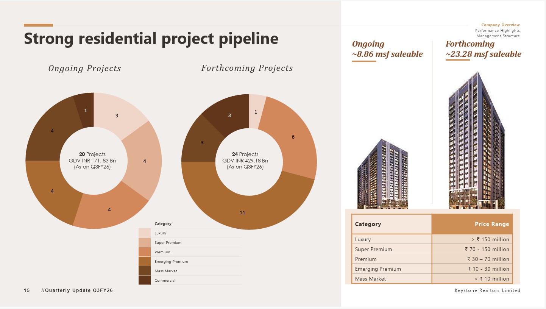Click the shorter Ongoing building image
This screenshot has width=546, height=309.
click(x=382, y=174)
